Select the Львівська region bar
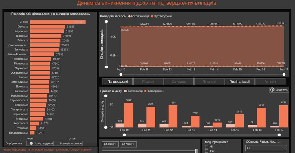The width and height of the screenshot is (295, 153). 46,36
